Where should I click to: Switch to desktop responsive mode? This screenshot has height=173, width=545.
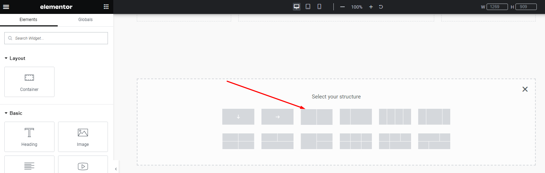[x=296, y=7]
